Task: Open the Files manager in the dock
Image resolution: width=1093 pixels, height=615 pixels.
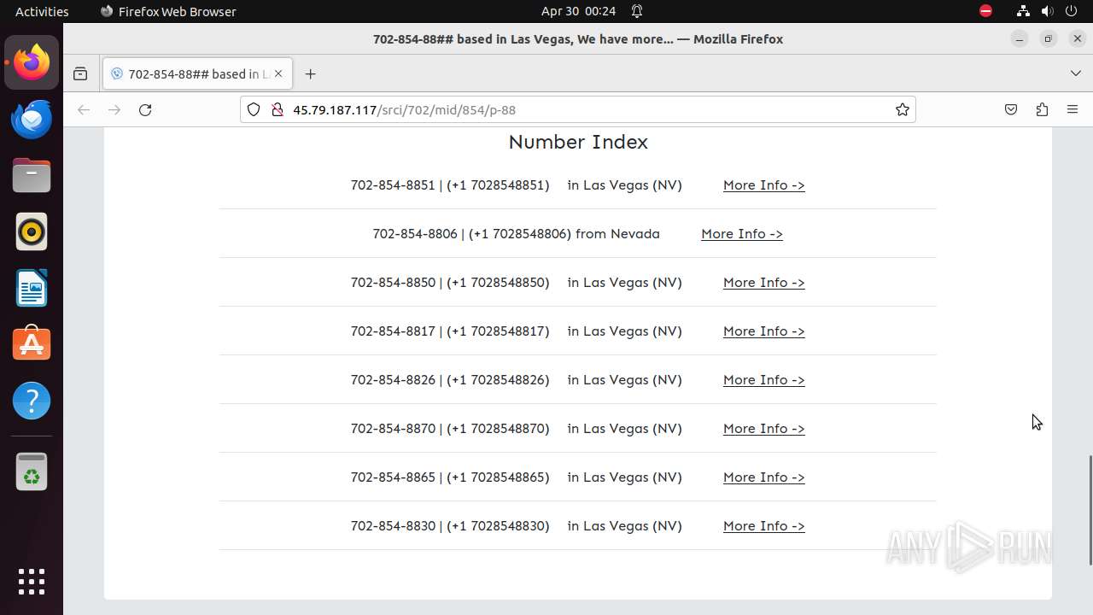Action: pos(32,175)
